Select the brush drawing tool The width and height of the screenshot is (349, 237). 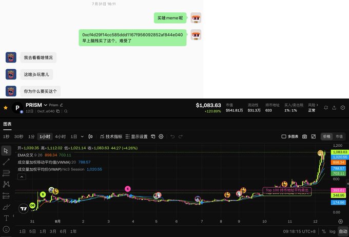(x=6, y=207)
